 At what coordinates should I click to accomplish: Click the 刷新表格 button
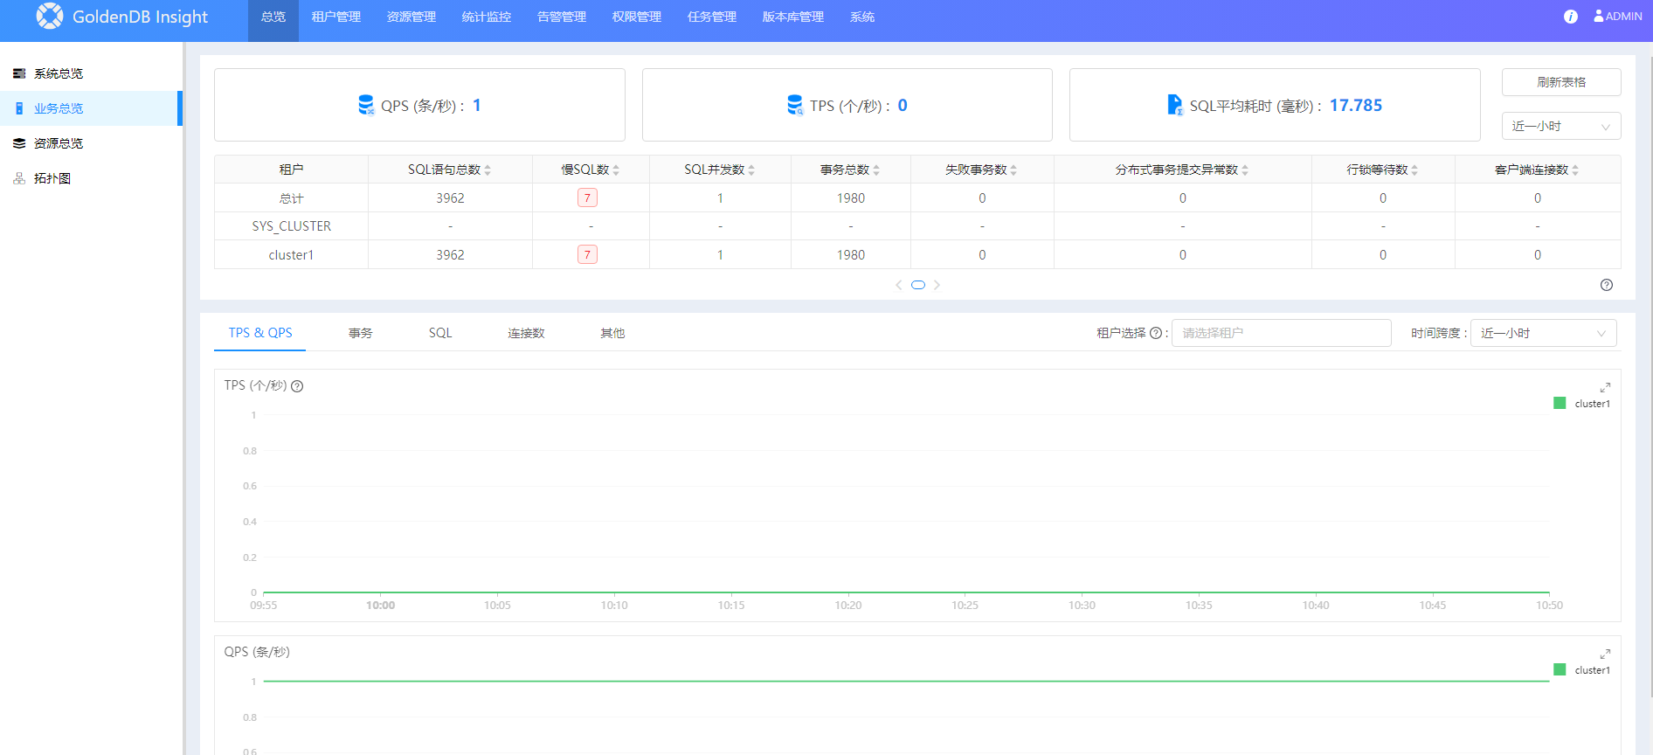[x=1561, y=82]
